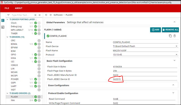The height and width of the screenshot is (105, 181).
Task: Collapse the Protocol Enable Configuration section
Action: pyautogui.click(x=173, y=93)
